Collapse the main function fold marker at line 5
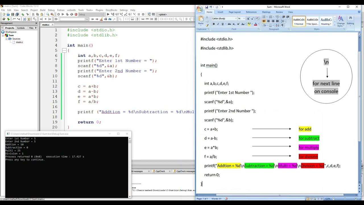Viewport: 364px width, 205px height. click(x=64, y=50)
